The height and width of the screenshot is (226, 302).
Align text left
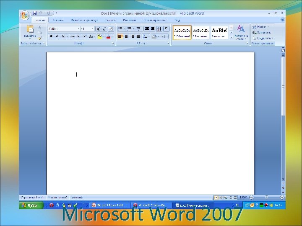(120, 36)
